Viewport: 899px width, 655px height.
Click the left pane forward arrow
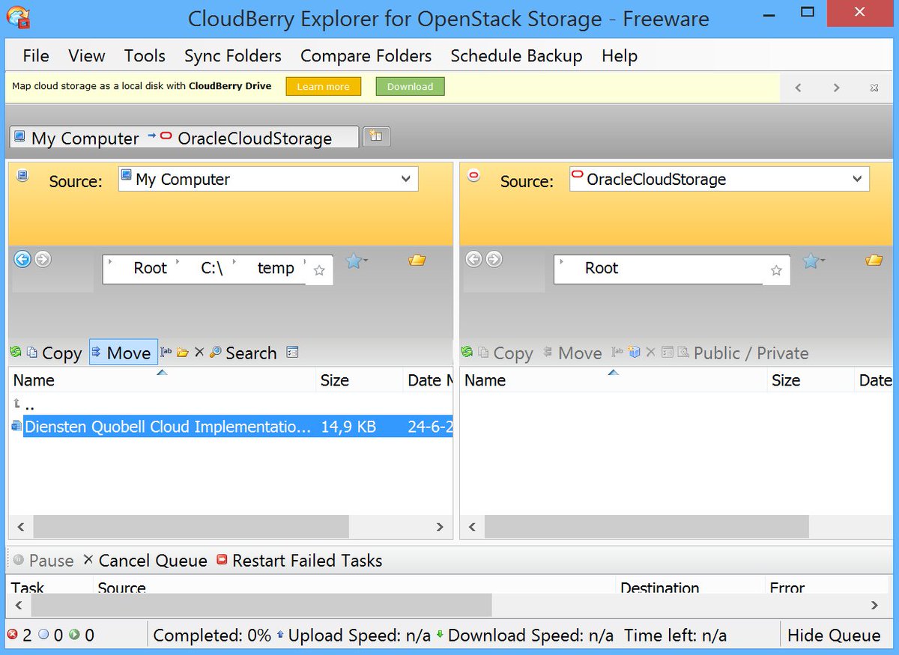click(43, 260)
